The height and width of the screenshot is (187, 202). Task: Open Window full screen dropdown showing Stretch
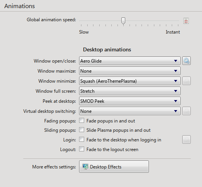130,91
